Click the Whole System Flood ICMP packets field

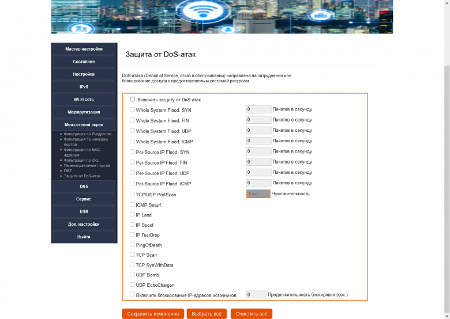pyautogui.click(x=259, y=141)
